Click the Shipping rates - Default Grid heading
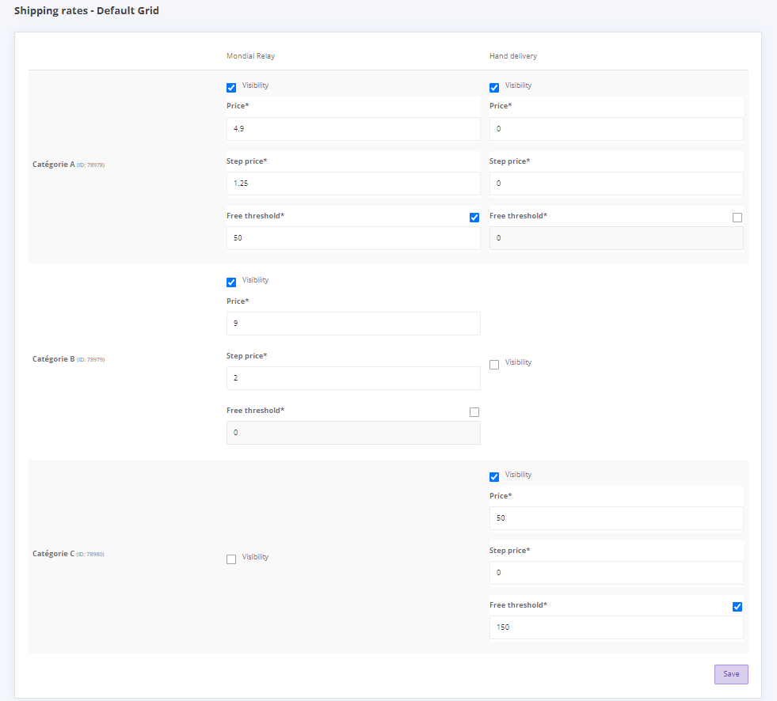This screenshot has height=701, width=777. 86,11
